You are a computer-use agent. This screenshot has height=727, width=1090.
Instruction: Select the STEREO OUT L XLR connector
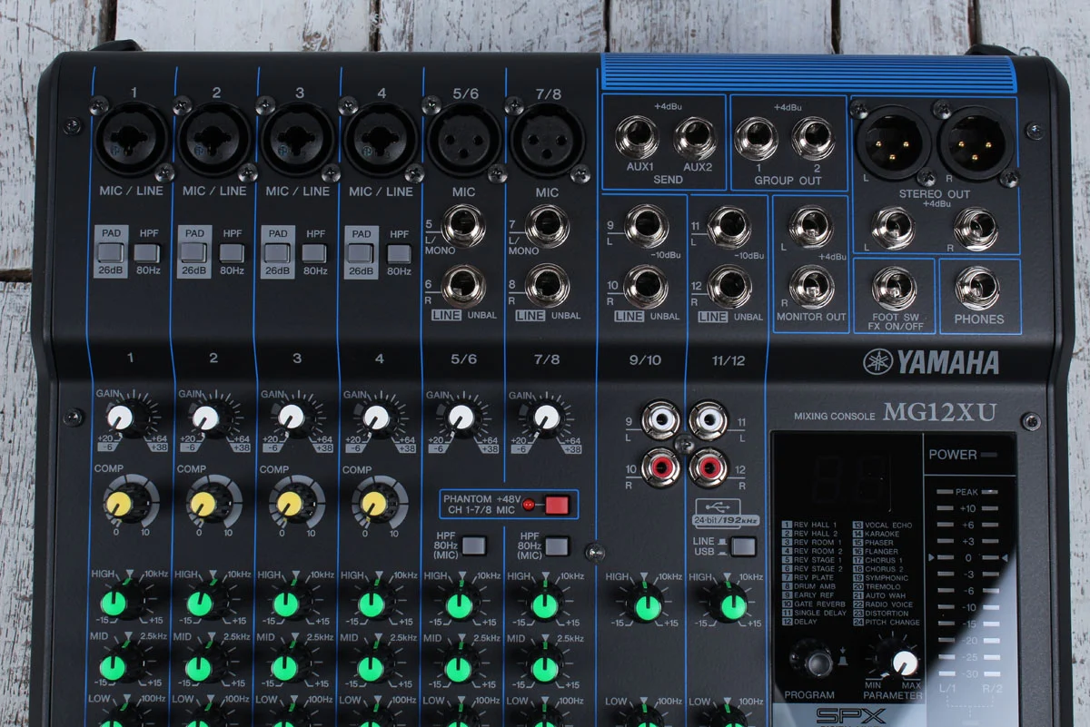893,143
